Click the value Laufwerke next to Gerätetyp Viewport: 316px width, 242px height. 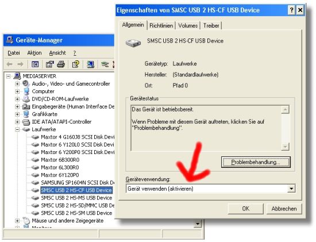pos(184,64)
